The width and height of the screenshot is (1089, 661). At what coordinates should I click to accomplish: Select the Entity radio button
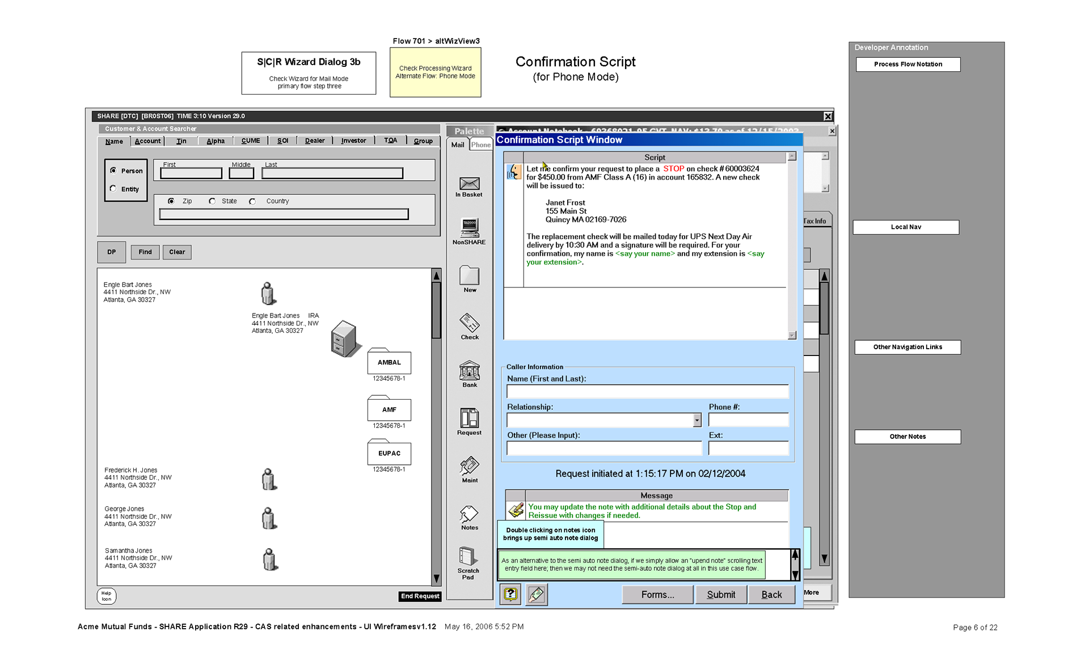coord(113,189)
